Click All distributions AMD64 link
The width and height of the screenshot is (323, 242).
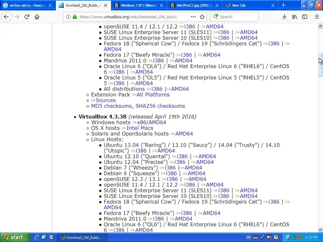[x=180, y=89]
